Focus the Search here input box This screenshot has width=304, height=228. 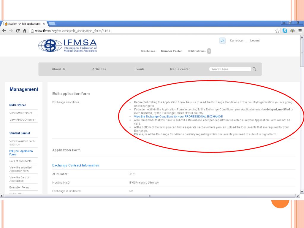pyautogui.click(x=230, y=69)
